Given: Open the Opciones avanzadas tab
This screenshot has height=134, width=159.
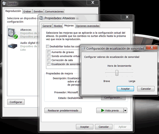Looking at the screenshot, I should pyautogui.click(x=88, y=26).
